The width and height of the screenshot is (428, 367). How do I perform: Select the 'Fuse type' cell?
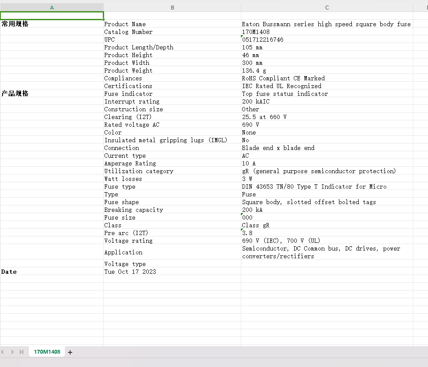click(x=172, y=187)
